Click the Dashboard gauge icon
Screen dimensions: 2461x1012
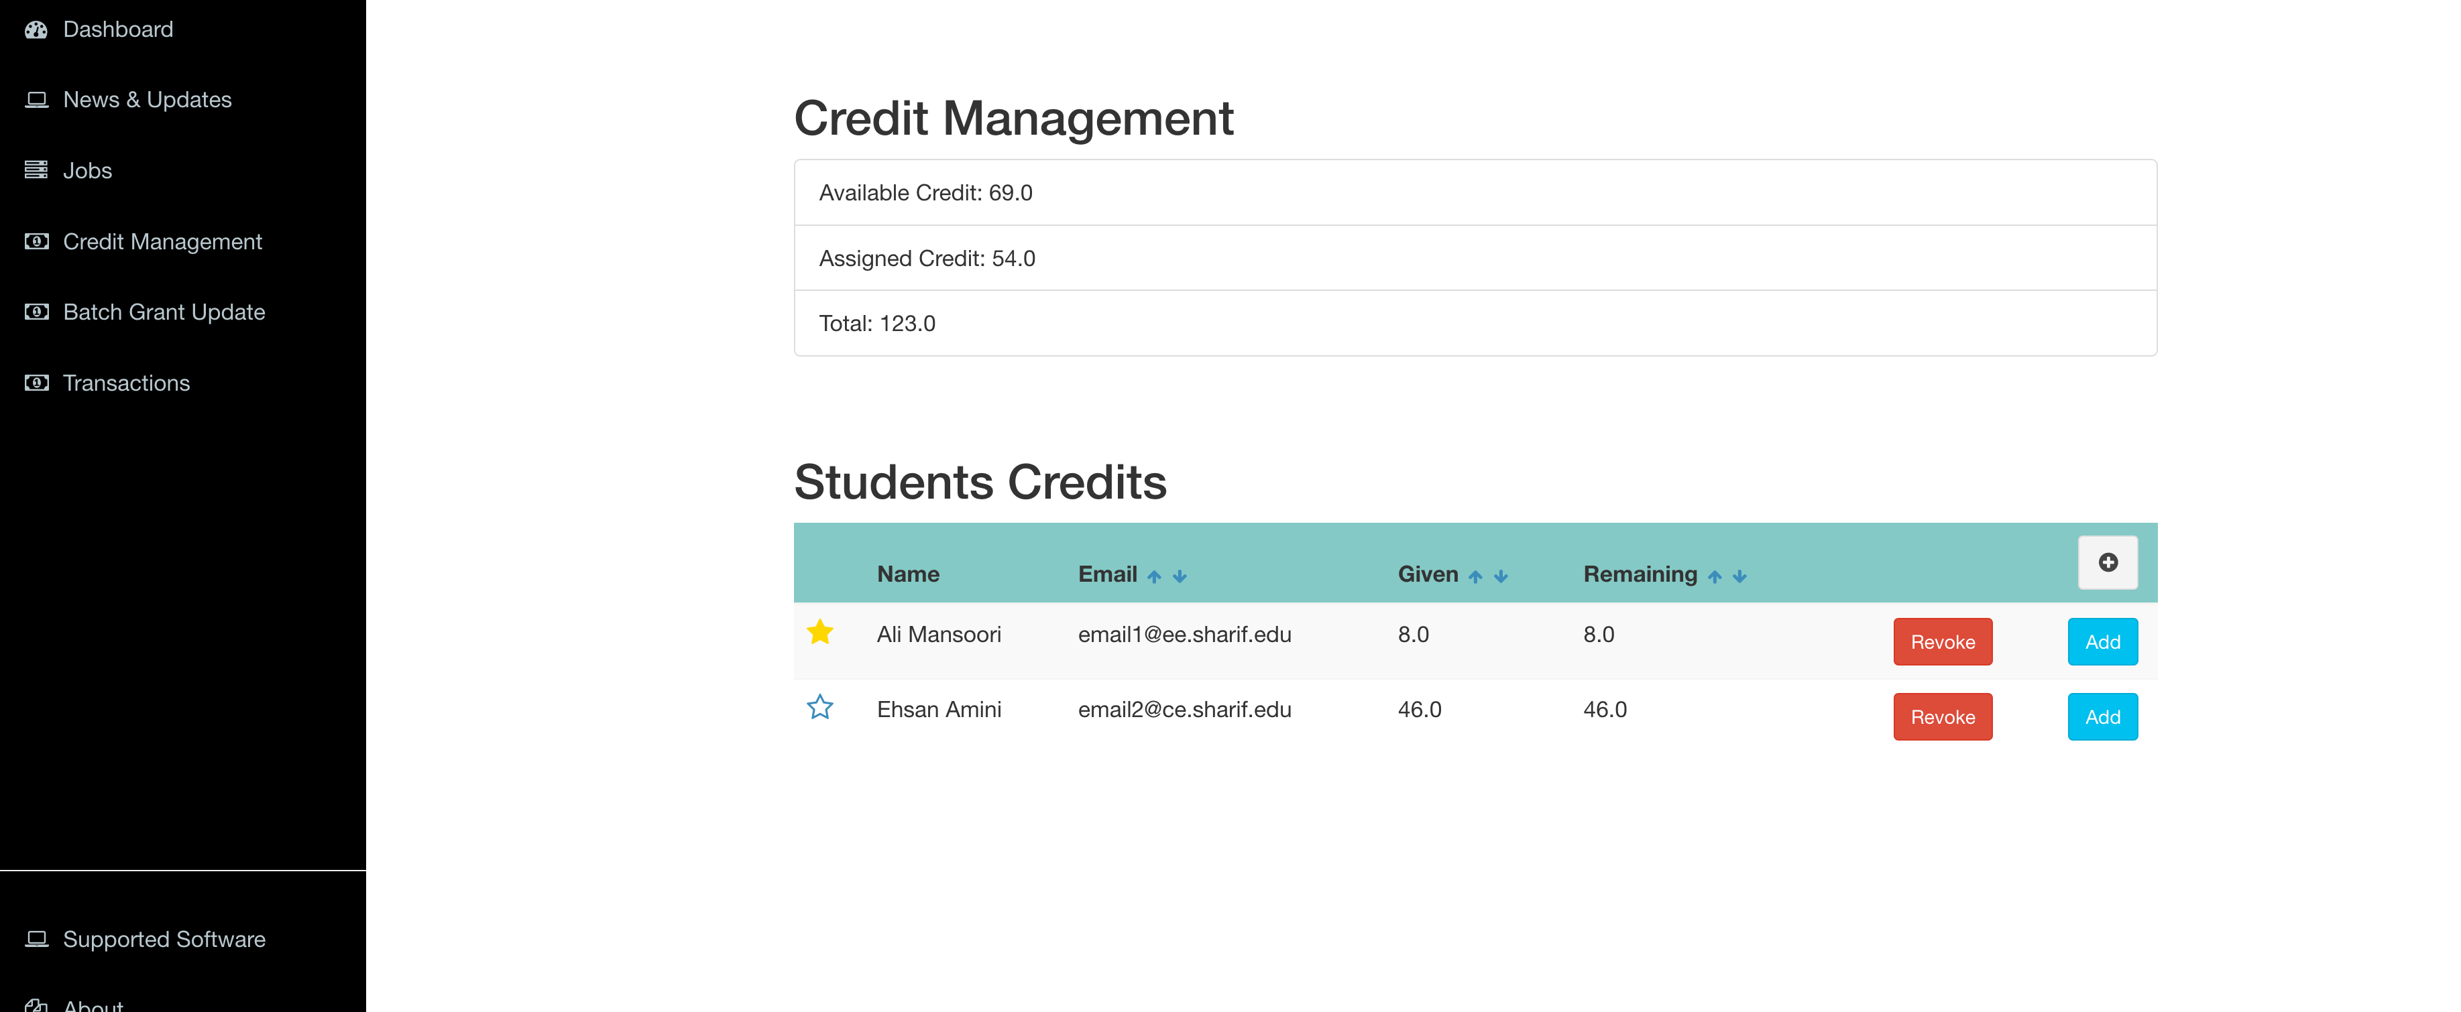pyautogui.click(x=36, y=29)
